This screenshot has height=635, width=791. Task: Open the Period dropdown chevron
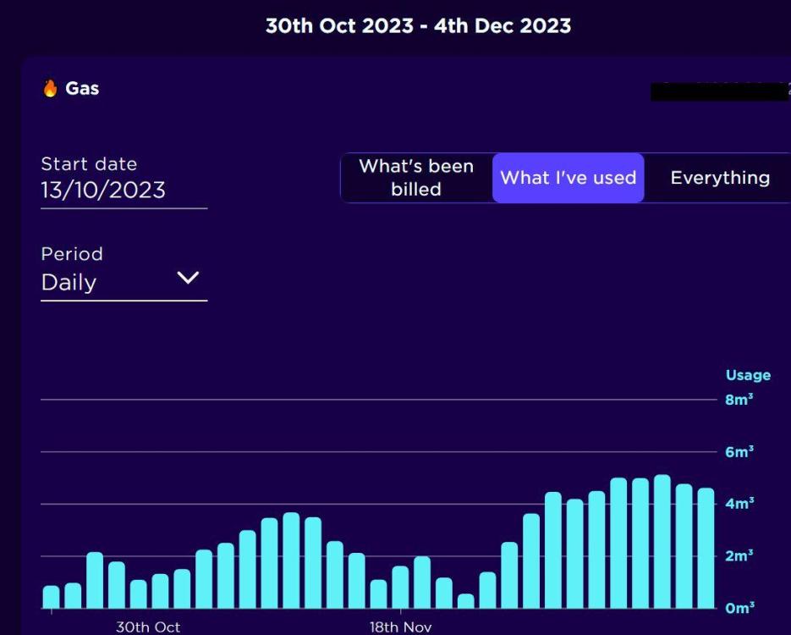point(188,278)
